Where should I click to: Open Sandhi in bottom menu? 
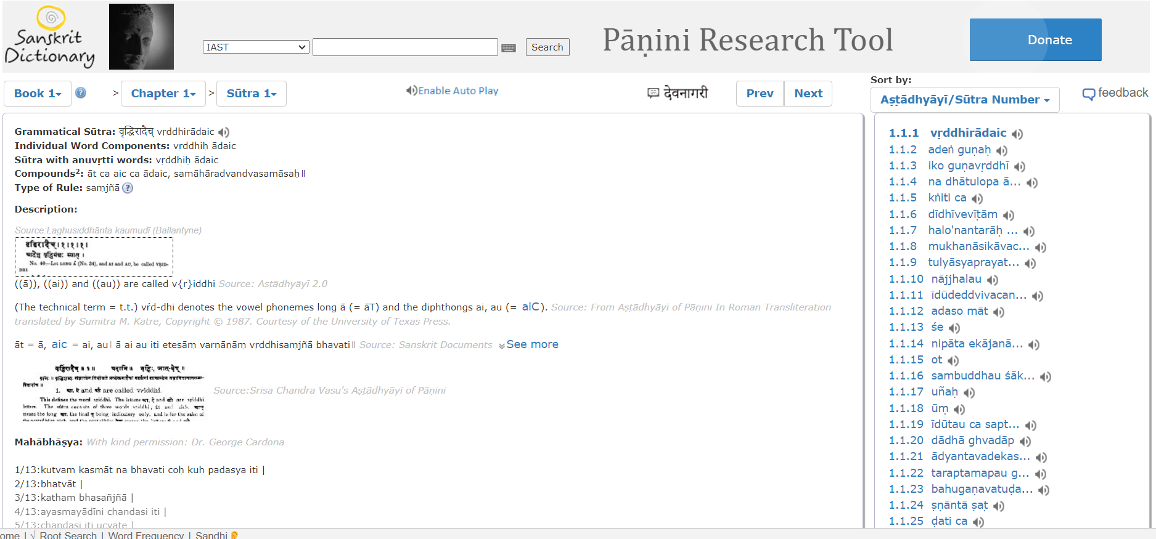pyautogui.click(x=211, y=535)
